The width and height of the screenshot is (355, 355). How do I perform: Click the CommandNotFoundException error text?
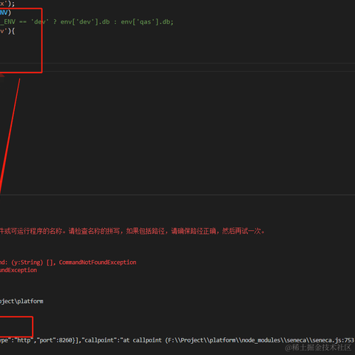coord(98,262)
